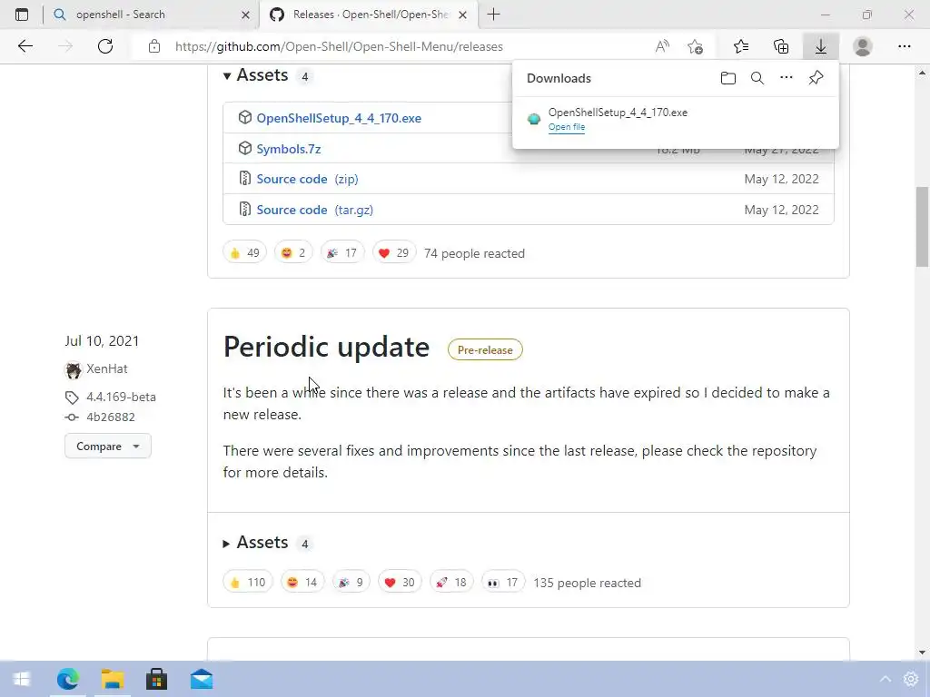Open more options in Downloads panel
Screen dimensions: 930x697
coord(787,78)
